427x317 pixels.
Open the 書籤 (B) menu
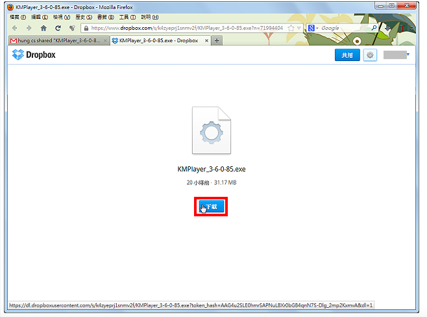coord(106,17)
